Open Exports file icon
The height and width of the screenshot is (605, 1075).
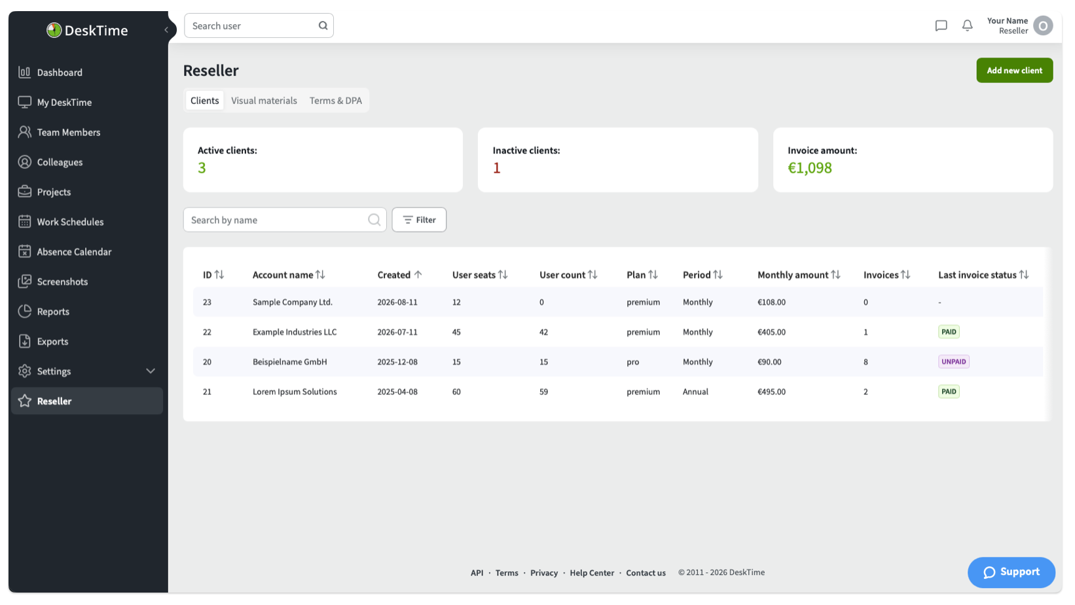coord(24,341)
